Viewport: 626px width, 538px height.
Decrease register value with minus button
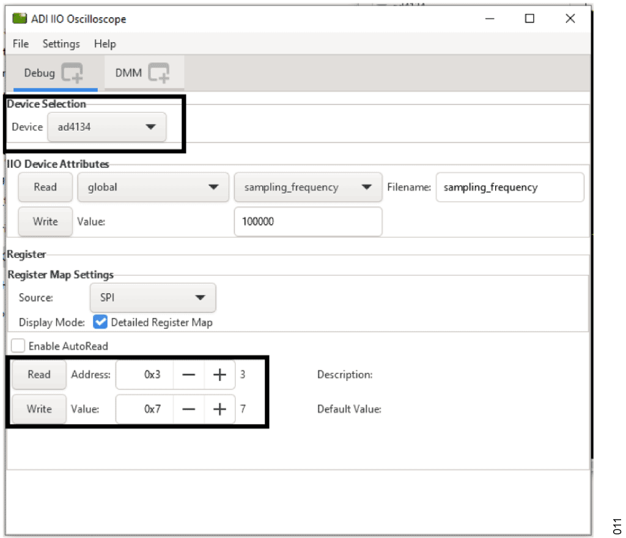pos(188,409)
